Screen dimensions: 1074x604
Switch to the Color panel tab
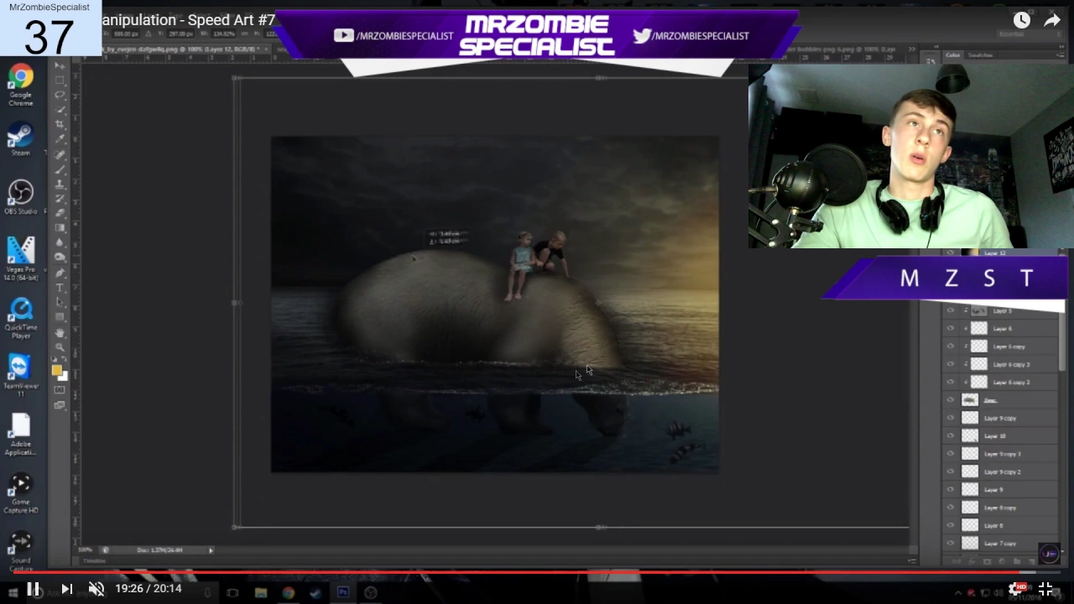click(x=953, y=55)
